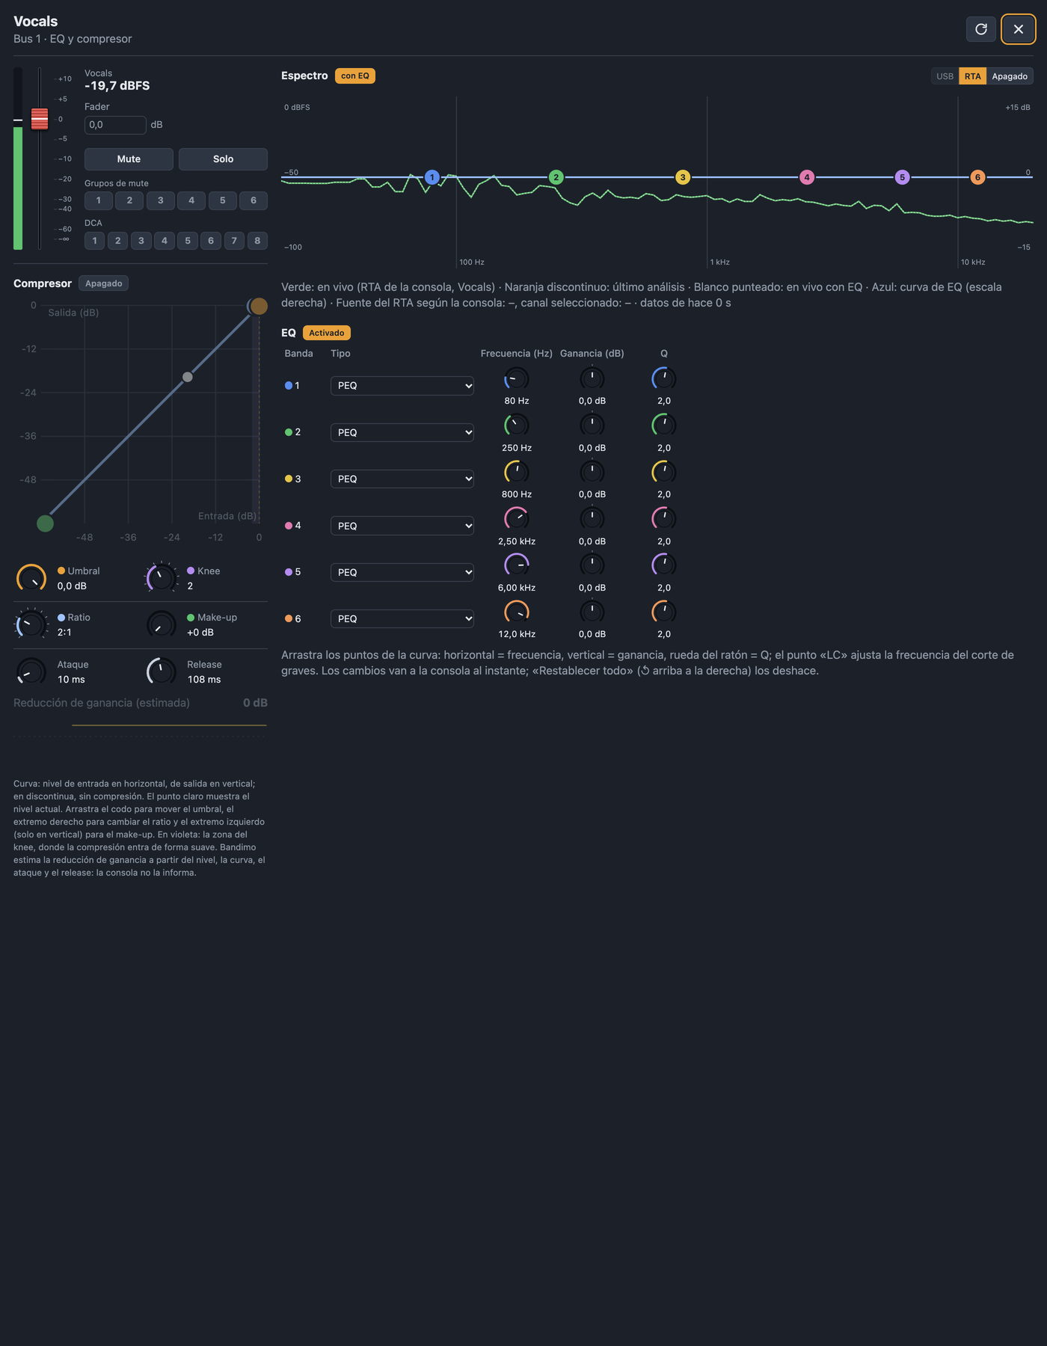Click EQ band 1 point on the curve
This screenshot has height=1346, width=1047.
pyautogui.click(x=432, y=177)
